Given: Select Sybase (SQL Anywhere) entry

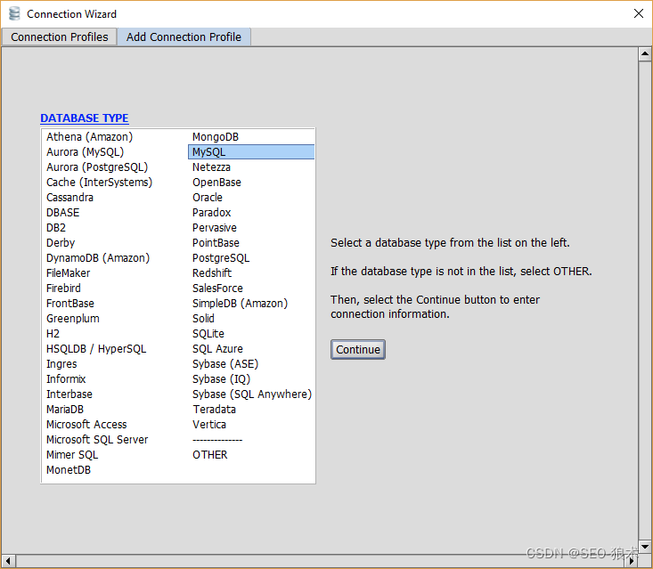Looking at the screenshot, I should click(251, 394).
